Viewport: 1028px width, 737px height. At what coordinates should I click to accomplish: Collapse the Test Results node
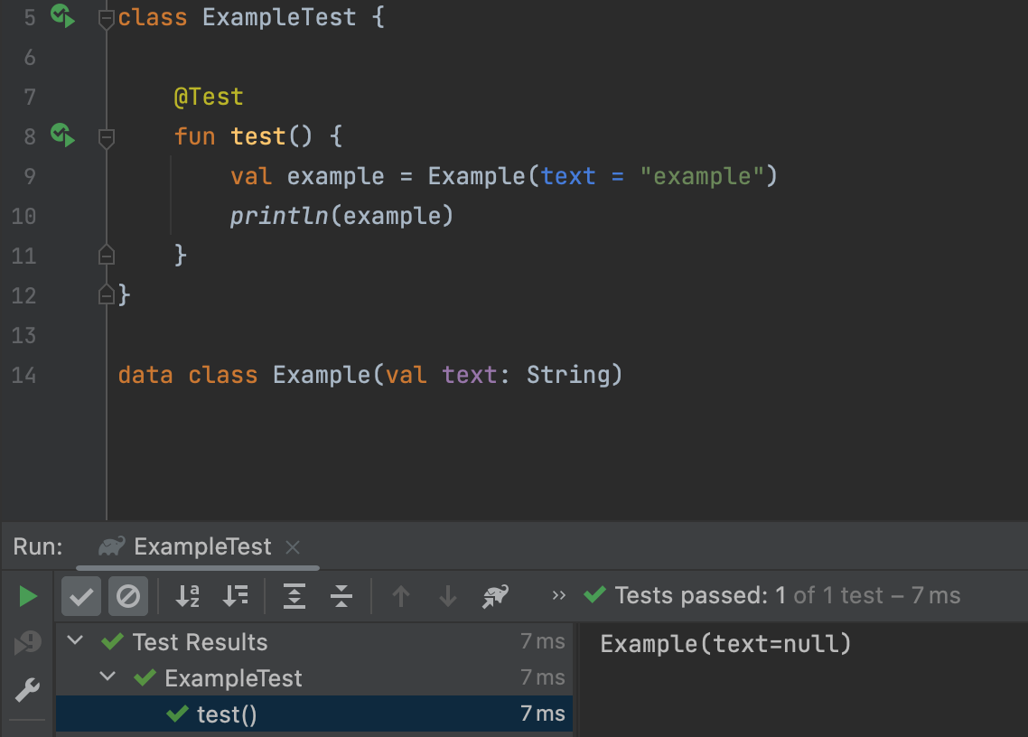(76, 642)
